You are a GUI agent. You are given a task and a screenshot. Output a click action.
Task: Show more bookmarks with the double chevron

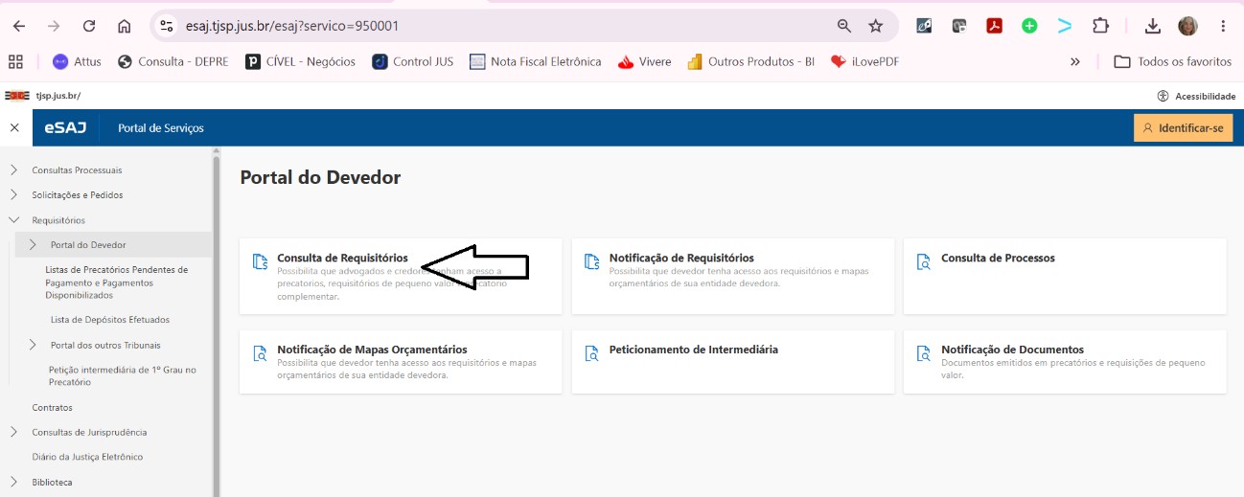click(1075, 61)
